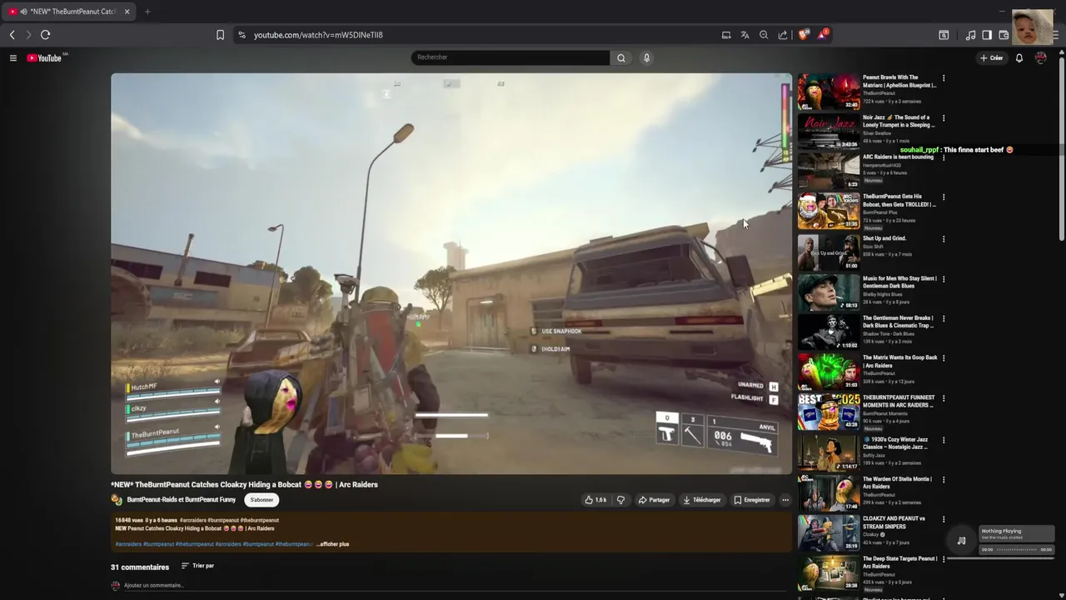1066x600 pixels.
Task: Focus the Rechercher search field
Action: (x=510, y=57)
